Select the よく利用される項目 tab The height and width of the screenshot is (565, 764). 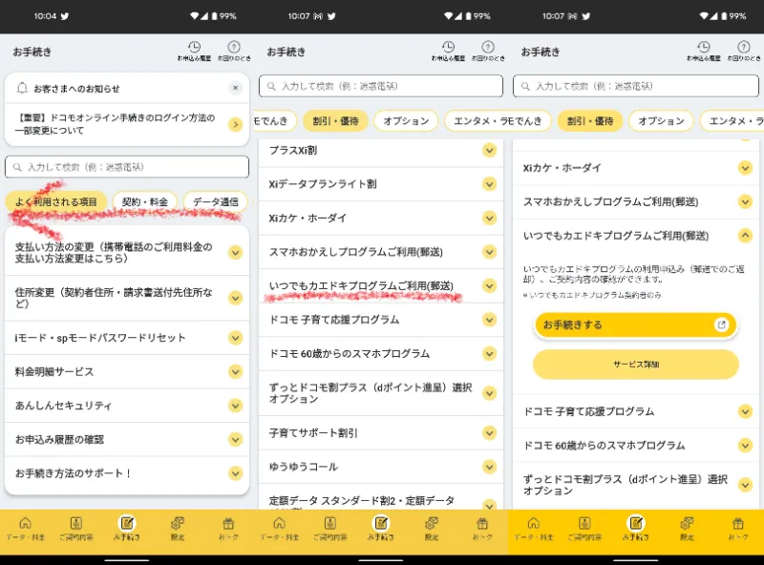[56, 201]
